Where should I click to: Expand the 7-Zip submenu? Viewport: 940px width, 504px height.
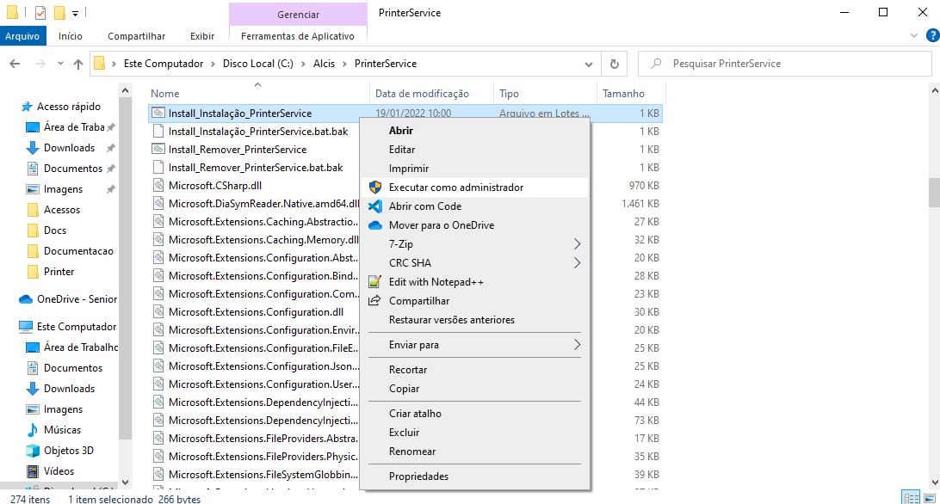577,244
